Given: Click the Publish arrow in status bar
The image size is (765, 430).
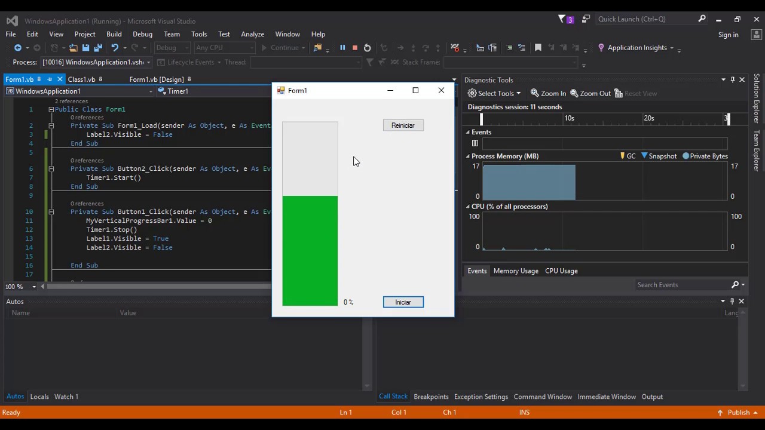Looking at the screenshot, I should tap(720, 413).
